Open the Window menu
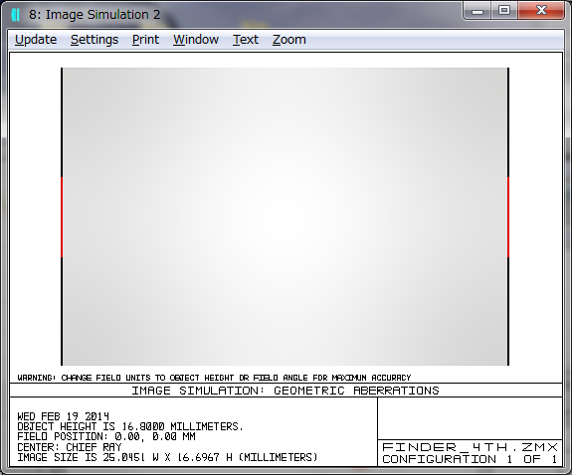 click(x=196, y=40)
